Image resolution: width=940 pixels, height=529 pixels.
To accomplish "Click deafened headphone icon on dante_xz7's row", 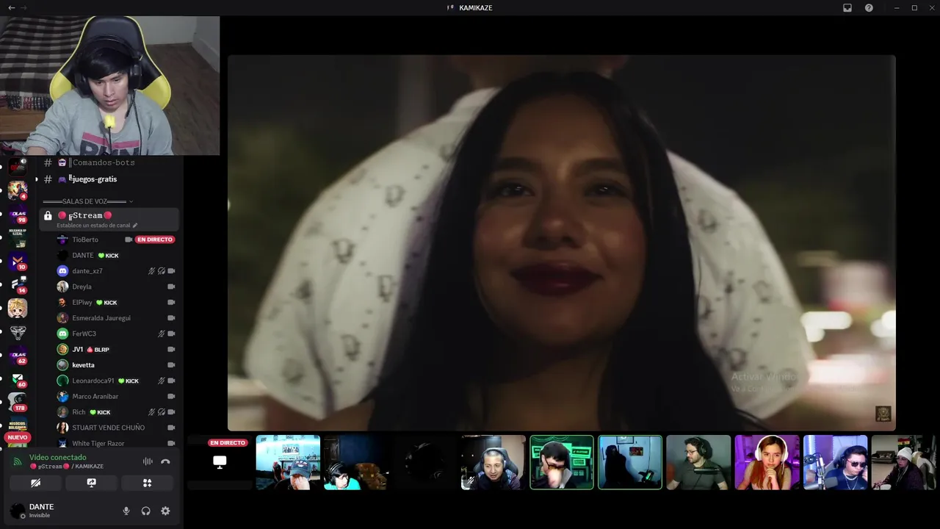I will 162,271.
